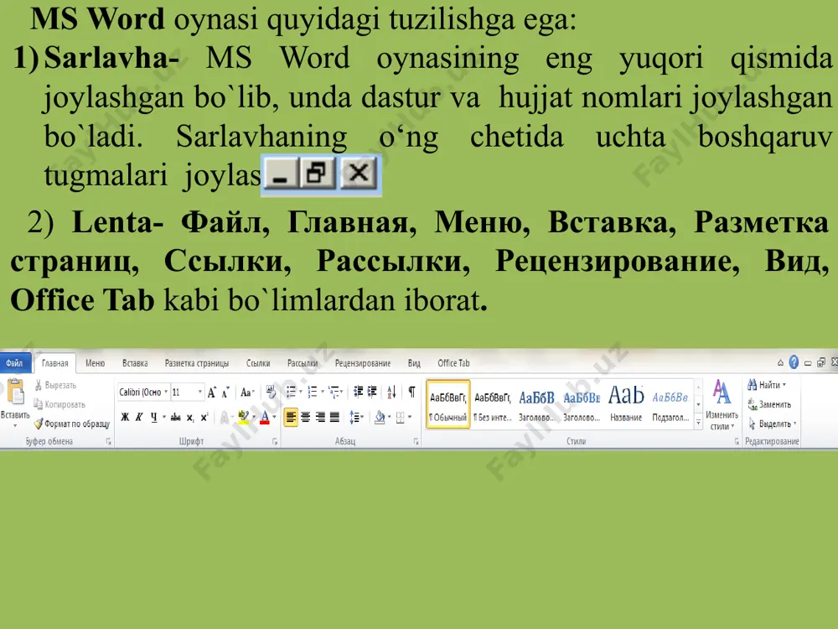Apply red font color A

[x=265, y=417]
